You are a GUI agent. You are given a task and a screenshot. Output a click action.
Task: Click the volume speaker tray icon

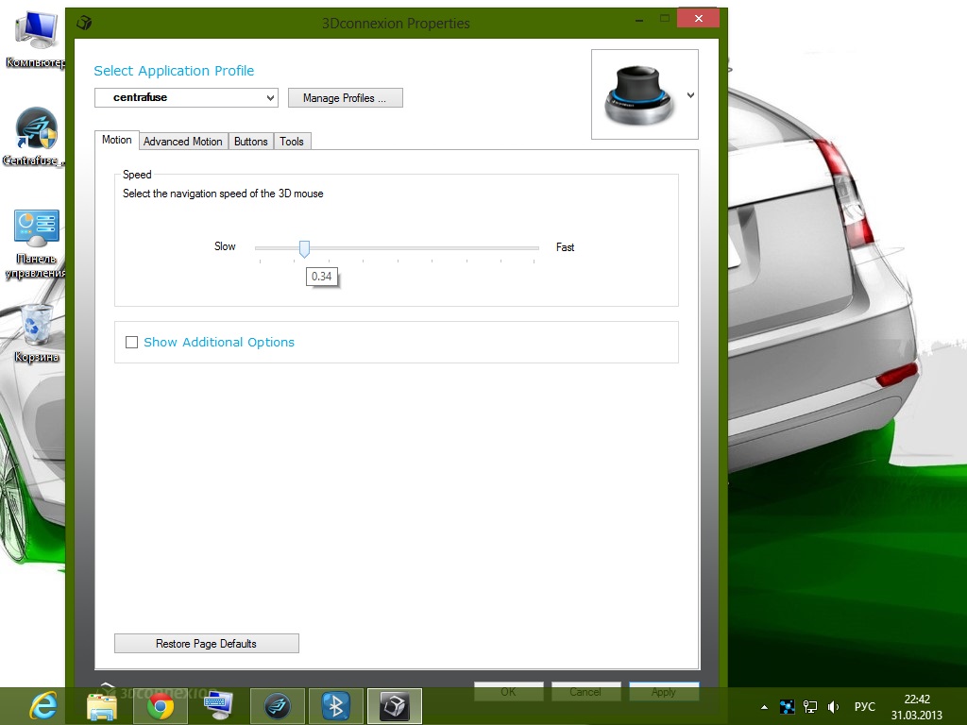(833, 706)
